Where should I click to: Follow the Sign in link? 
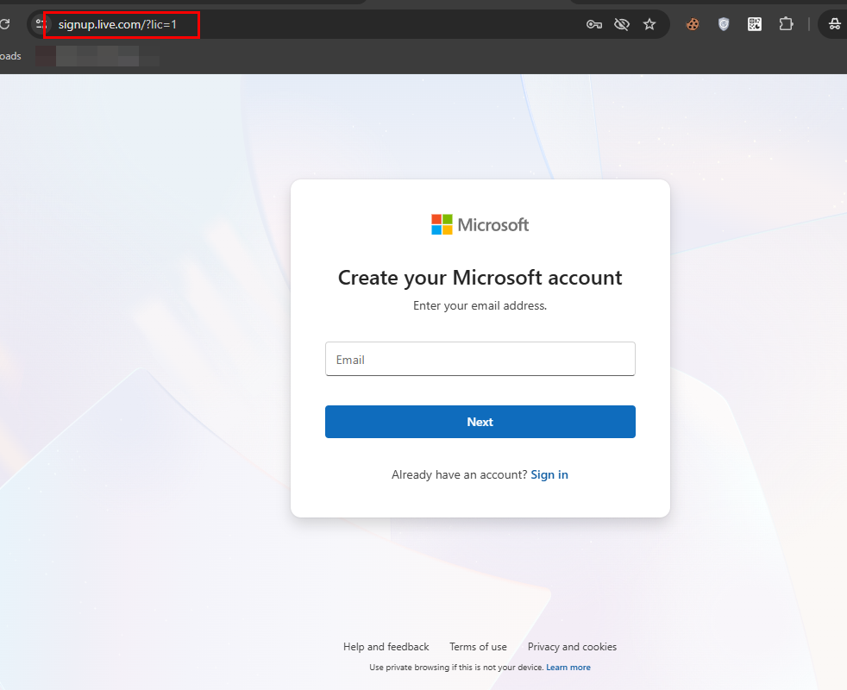(549, 474)
